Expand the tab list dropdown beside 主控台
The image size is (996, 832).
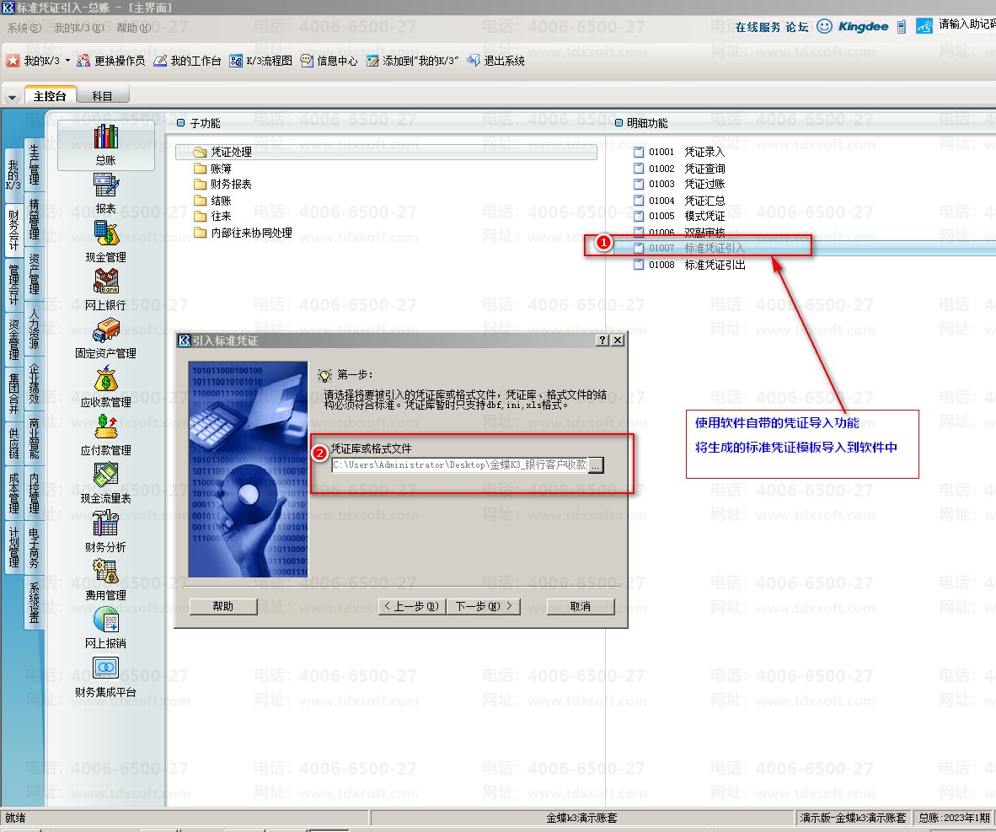[x=12, y=97]
